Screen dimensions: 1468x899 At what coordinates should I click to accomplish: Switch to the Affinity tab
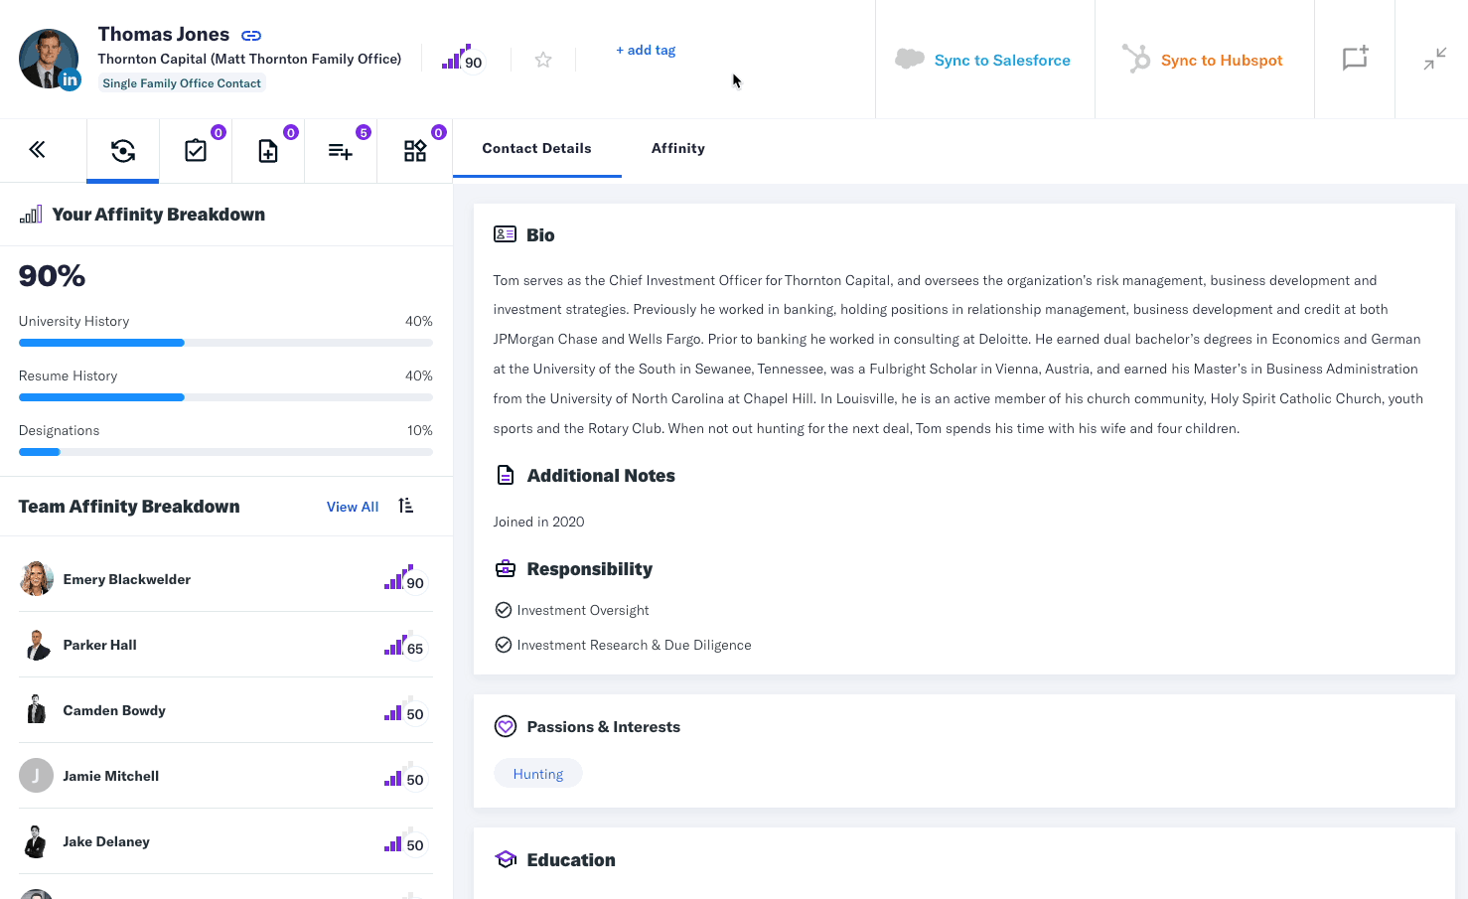677,147
